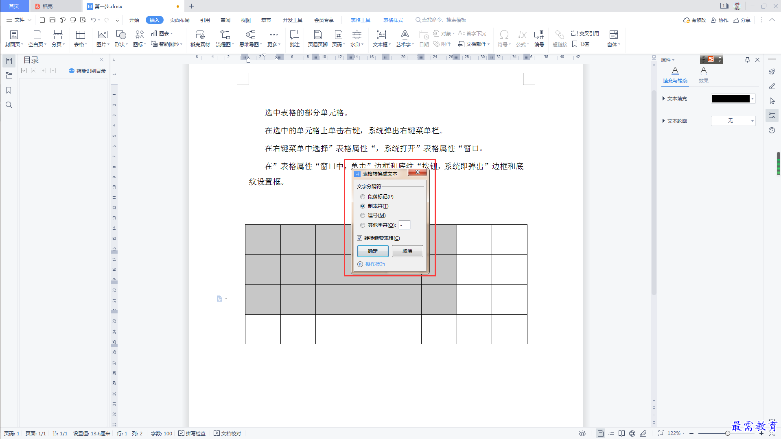Click smart recognize TOC (智能识别目录)
This screenshot has height=439, width=781.
88,71
